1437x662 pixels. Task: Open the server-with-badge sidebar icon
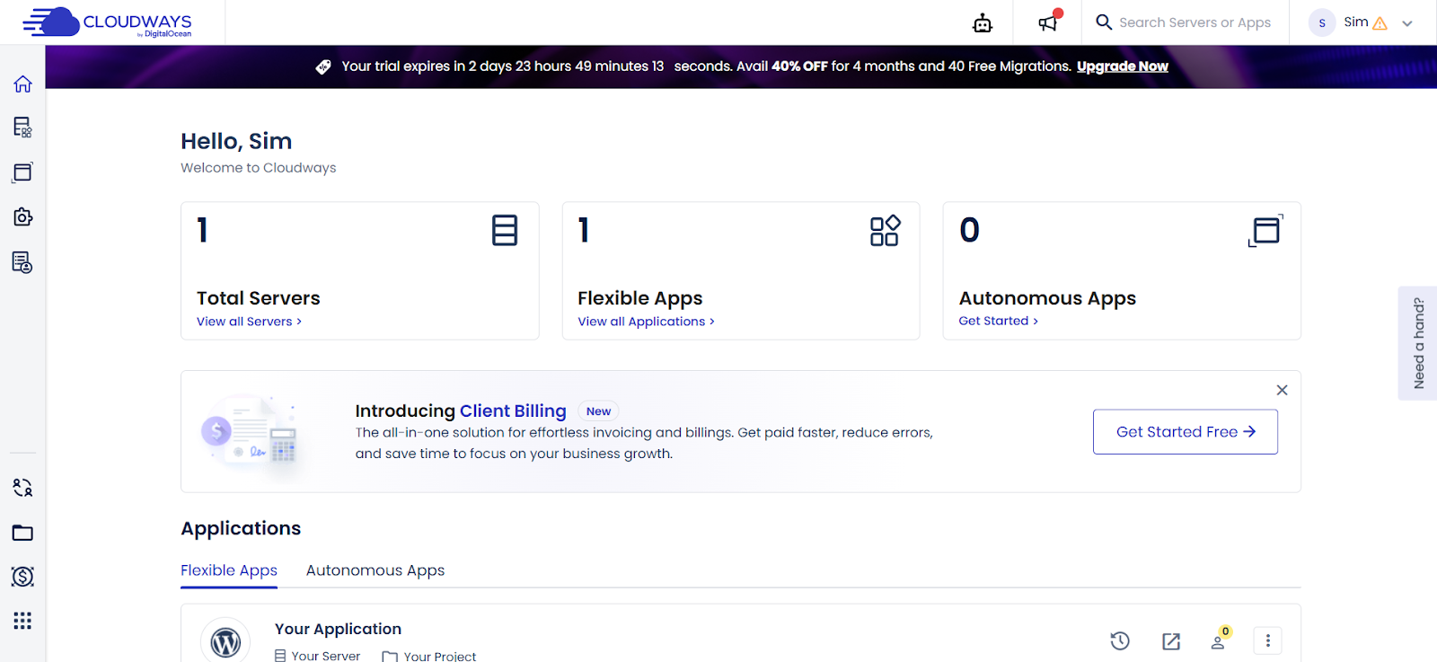23,262
